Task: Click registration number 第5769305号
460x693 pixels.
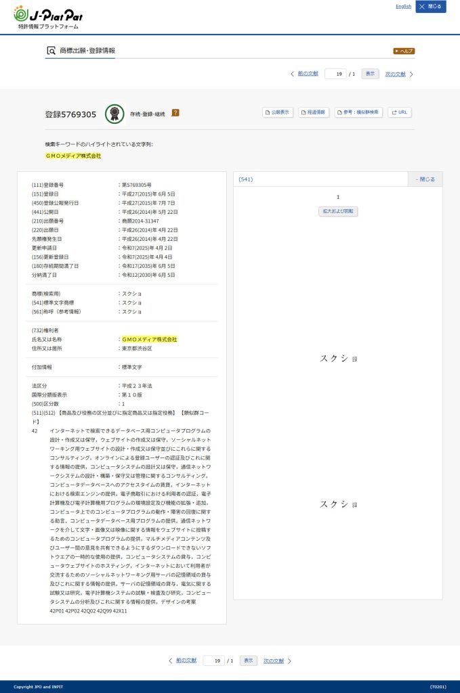Action: [137, 185]
